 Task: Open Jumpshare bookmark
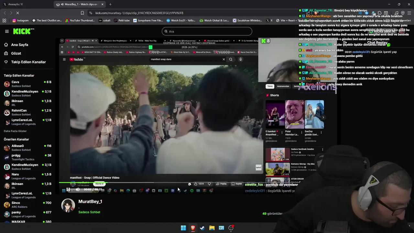tap(148, 20)
